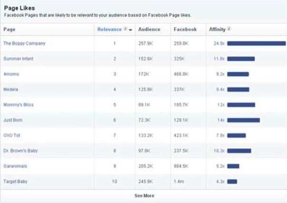Open the Medela page link
Image resolution: width=287 pixels, height=203 pixels.
tap(11, 89)
